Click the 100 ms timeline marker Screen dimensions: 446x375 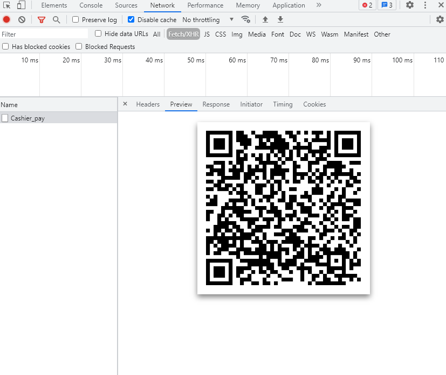(x=402, y=60)
